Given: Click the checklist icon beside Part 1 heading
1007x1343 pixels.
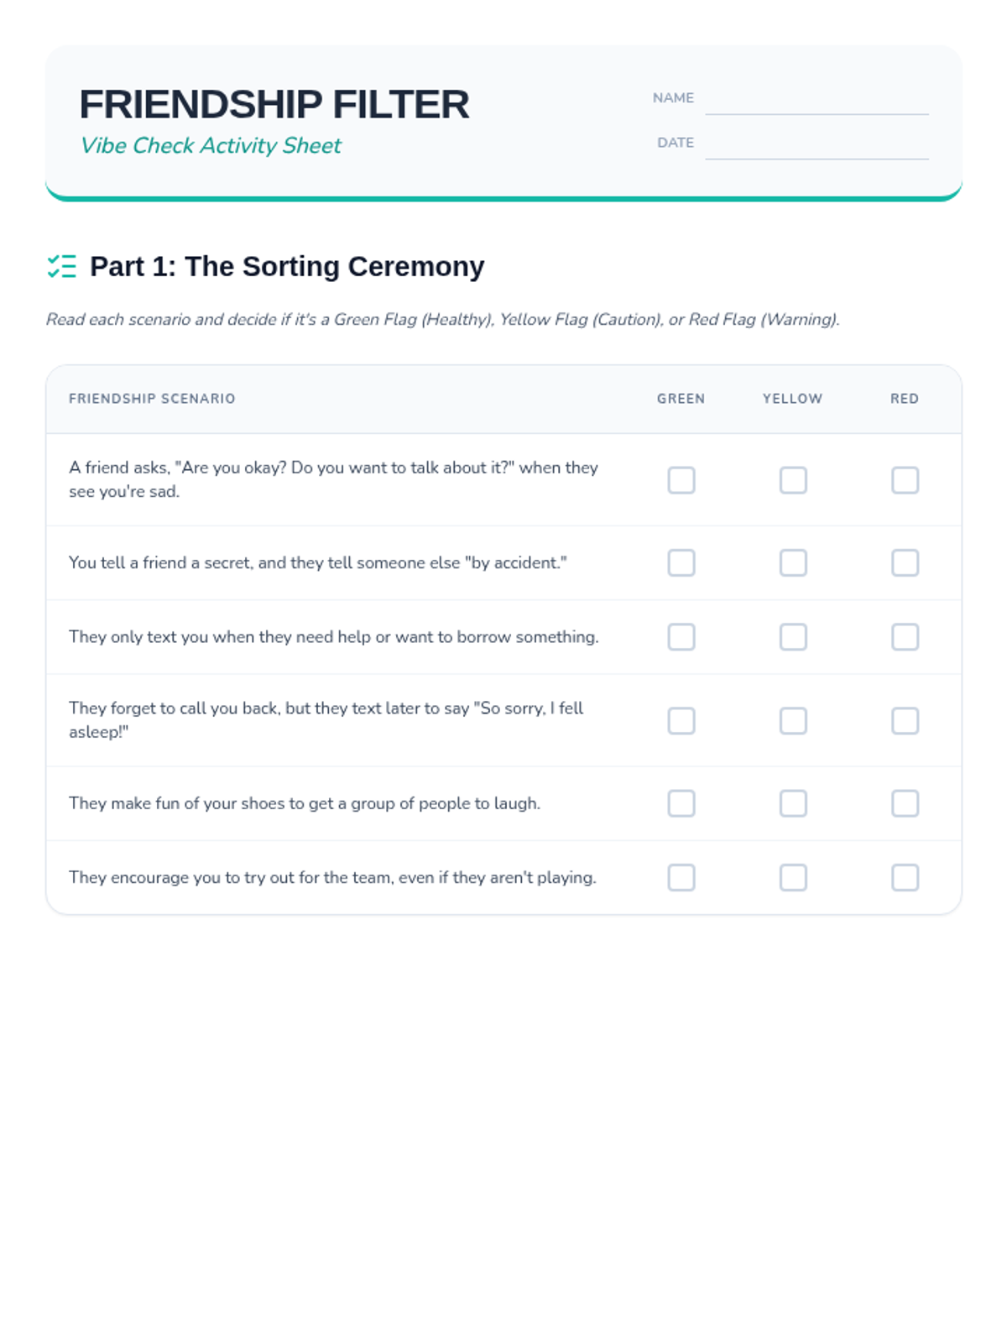Looking at the screenshot, I should [x=61, y=266].
